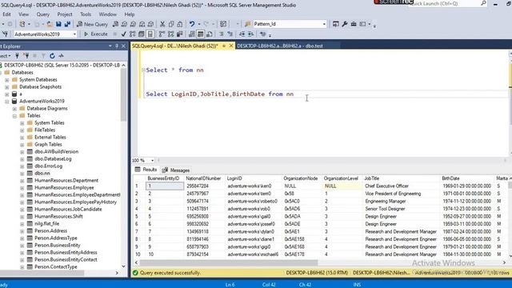Expand the Database Snapshots node
This screenshot has width=512, height=288.
click(7, 87)
